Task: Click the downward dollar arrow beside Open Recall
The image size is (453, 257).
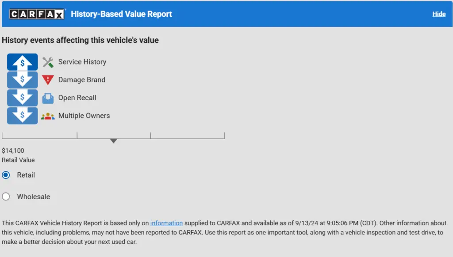Action: point(22,98)
